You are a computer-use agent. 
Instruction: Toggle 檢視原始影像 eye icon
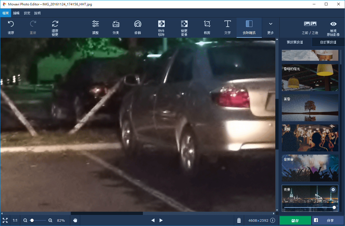333,24
